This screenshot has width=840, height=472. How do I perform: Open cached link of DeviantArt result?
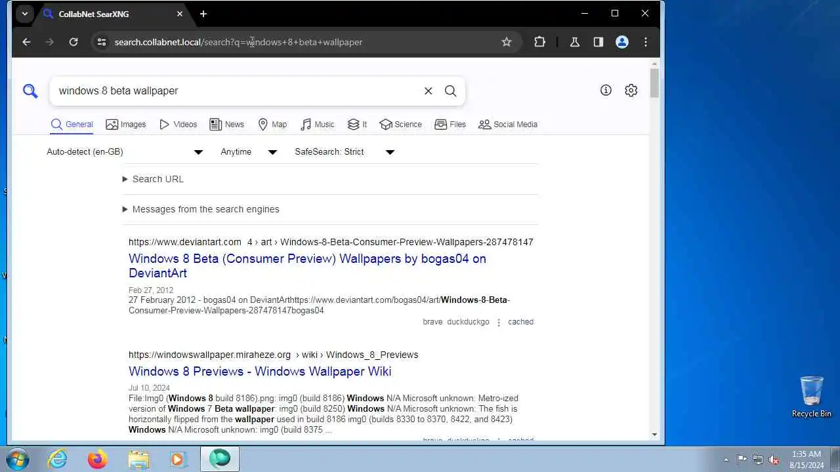point(520,322)
